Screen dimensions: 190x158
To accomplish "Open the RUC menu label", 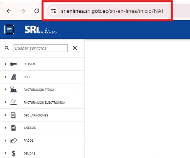I will tap(27, 77).
